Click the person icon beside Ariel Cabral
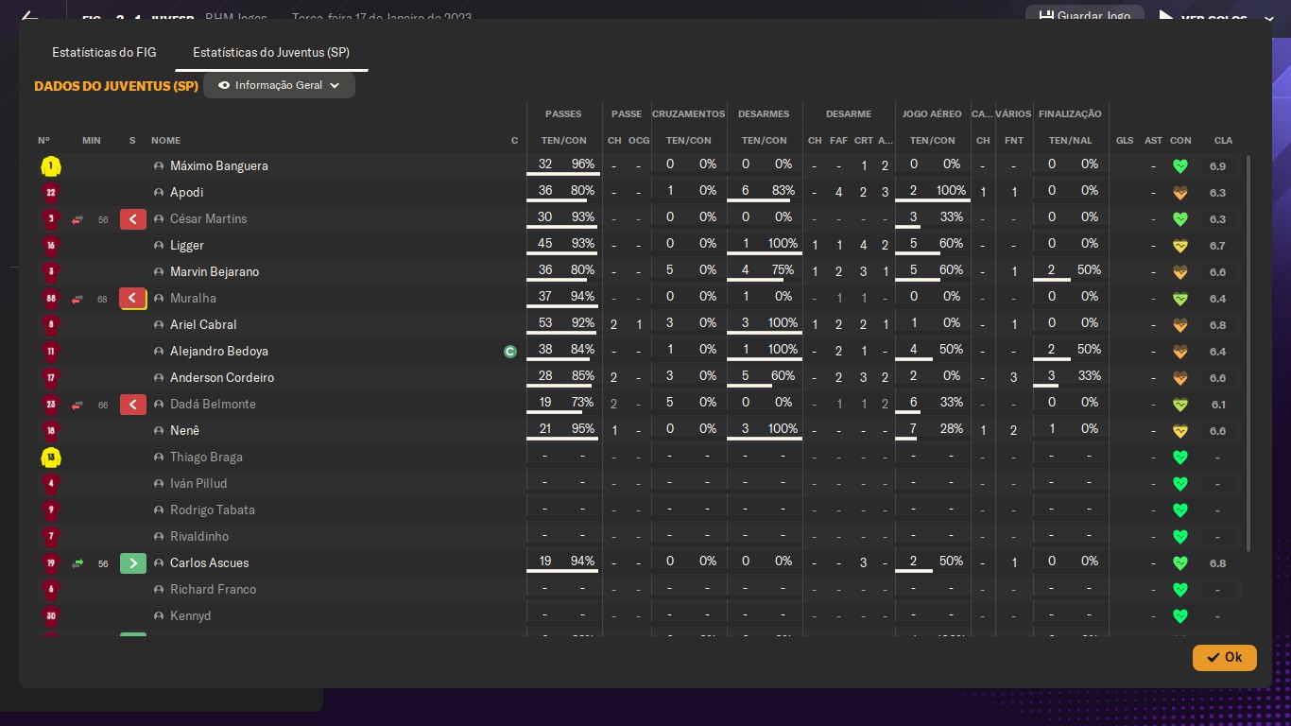 click(x=159, y=325)
